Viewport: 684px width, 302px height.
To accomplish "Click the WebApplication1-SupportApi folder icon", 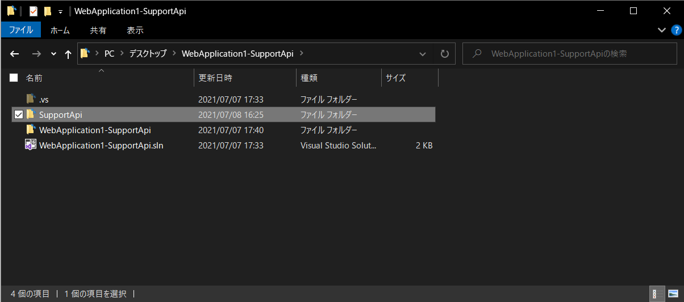I will tap(31, 129).
